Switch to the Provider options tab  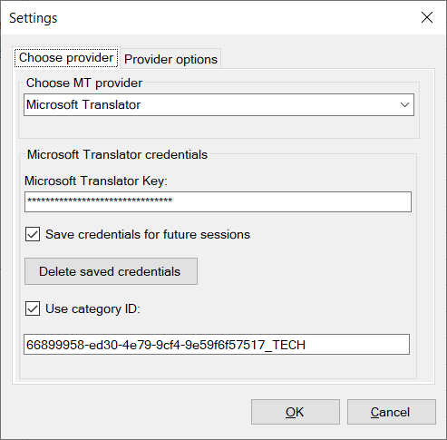pyautogui.click(x=170, y=59)
